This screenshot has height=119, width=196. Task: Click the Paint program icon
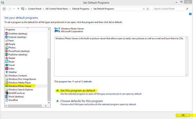pyautogui.click(x=7, y=41)
